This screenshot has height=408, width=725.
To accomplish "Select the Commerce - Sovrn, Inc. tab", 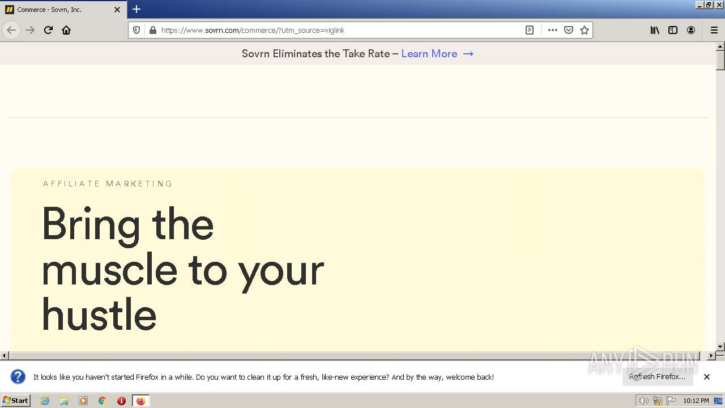I will tap(63, 10).
